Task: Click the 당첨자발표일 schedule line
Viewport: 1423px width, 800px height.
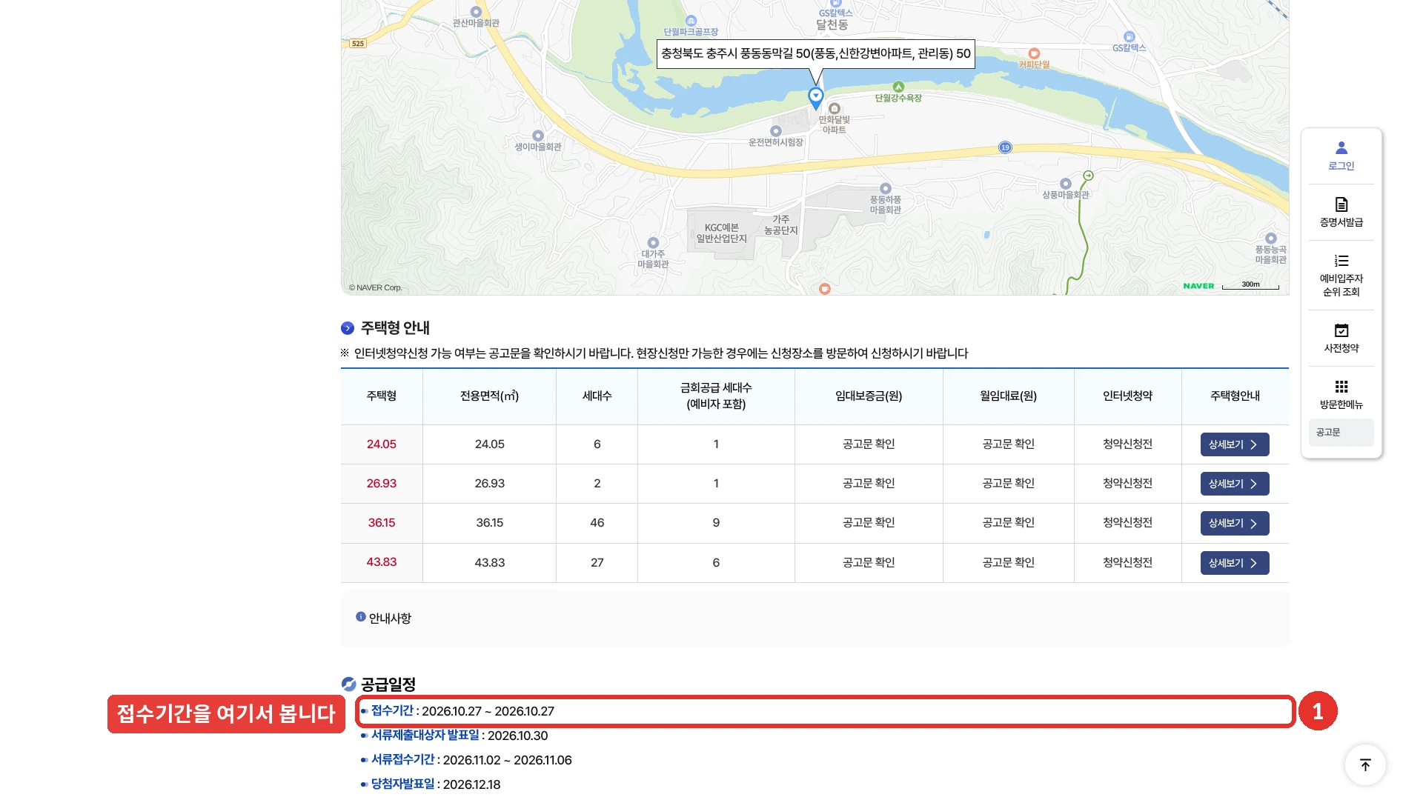Action: (x=431, y=784)
